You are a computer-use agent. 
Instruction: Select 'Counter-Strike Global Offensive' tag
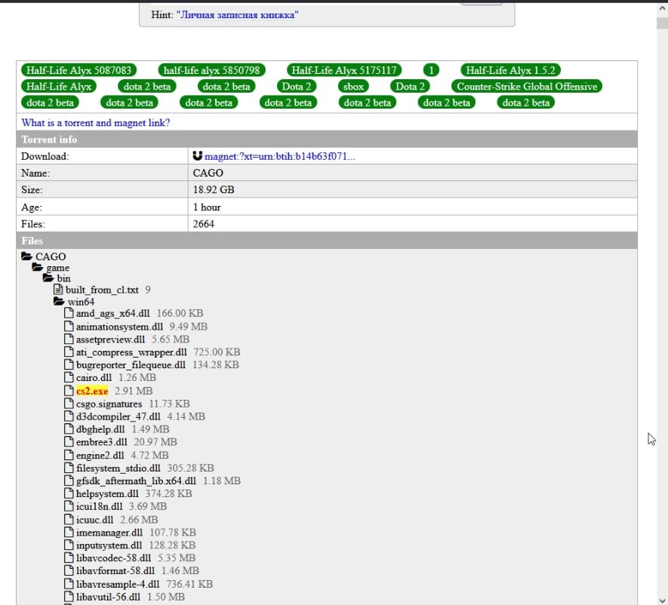[527, 87]
